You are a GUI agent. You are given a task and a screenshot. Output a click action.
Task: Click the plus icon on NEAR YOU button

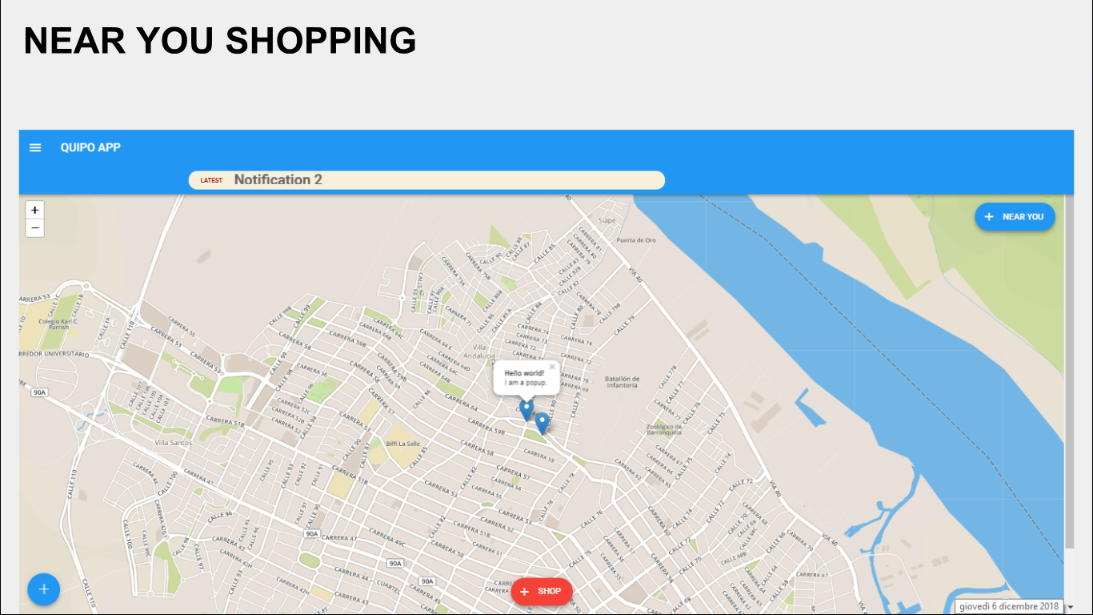pyautogui.click(x=989, y=217)
